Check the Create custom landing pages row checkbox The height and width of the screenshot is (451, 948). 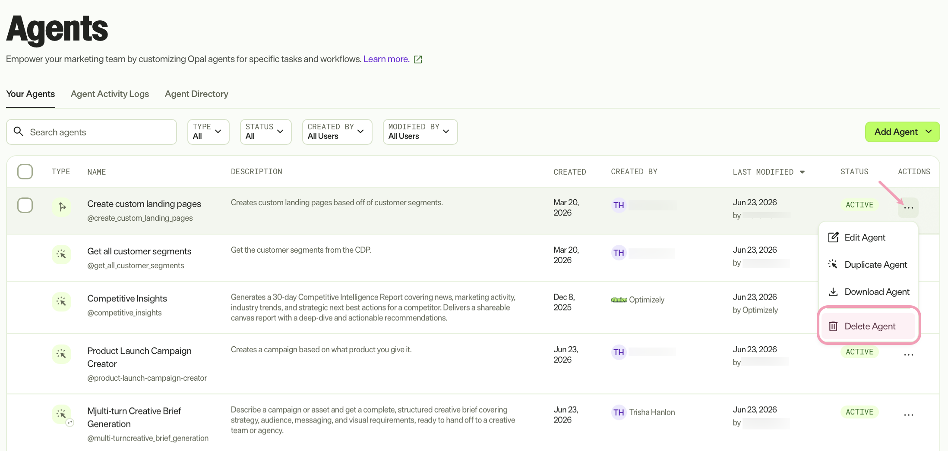25,205
